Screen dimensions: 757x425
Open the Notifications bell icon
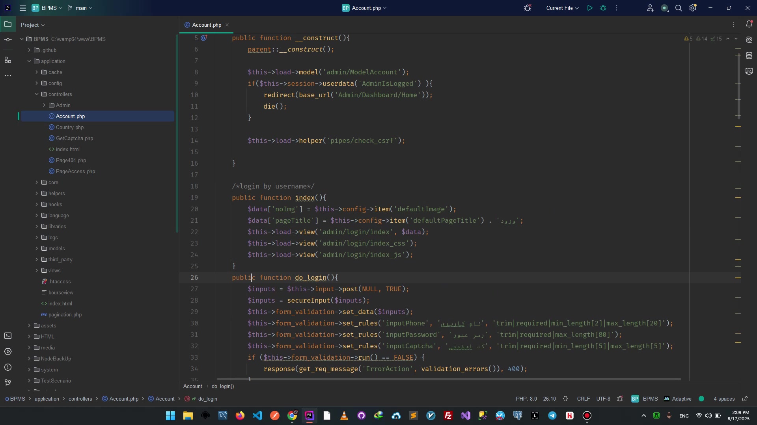pyautogui.click(x=749, y=24)
